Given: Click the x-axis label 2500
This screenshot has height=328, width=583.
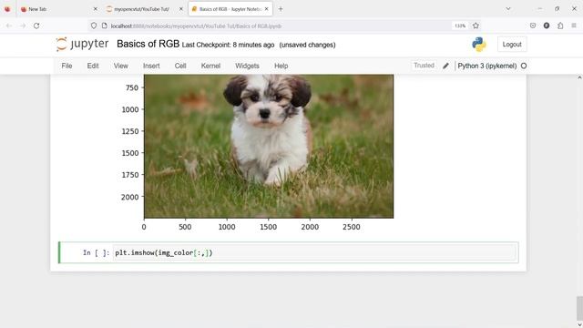Looking at the screenshot, I should click(x=351, y=227).
